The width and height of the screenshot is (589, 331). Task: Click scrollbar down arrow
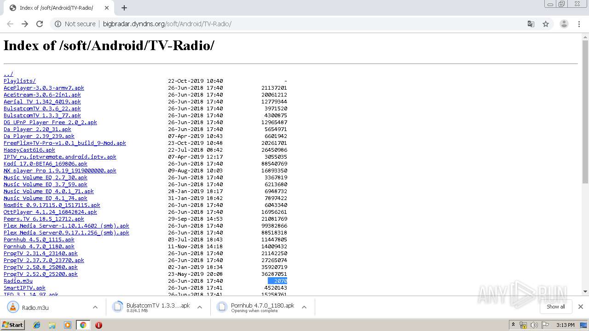(x=585, y=291)
